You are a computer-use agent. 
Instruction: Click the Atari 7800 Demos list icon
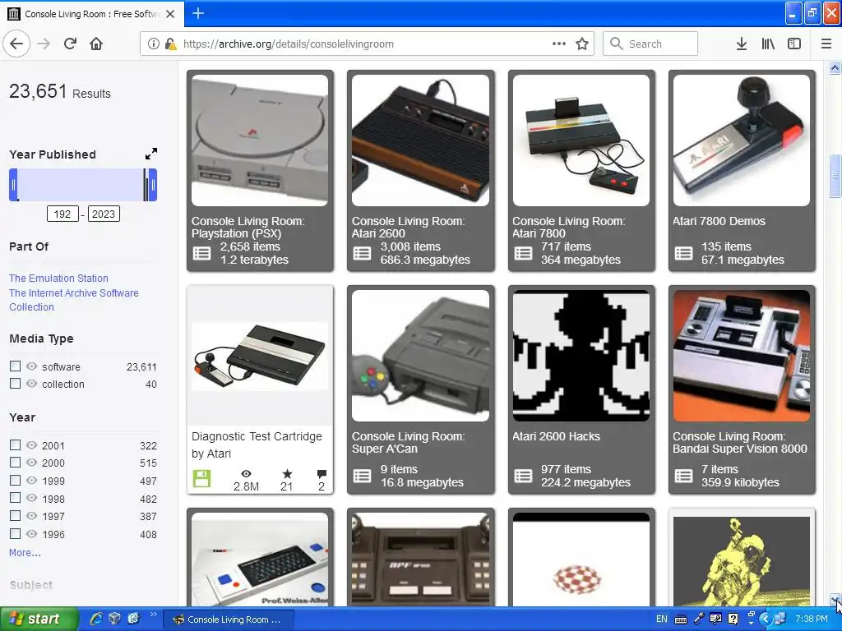coord(683,253)
